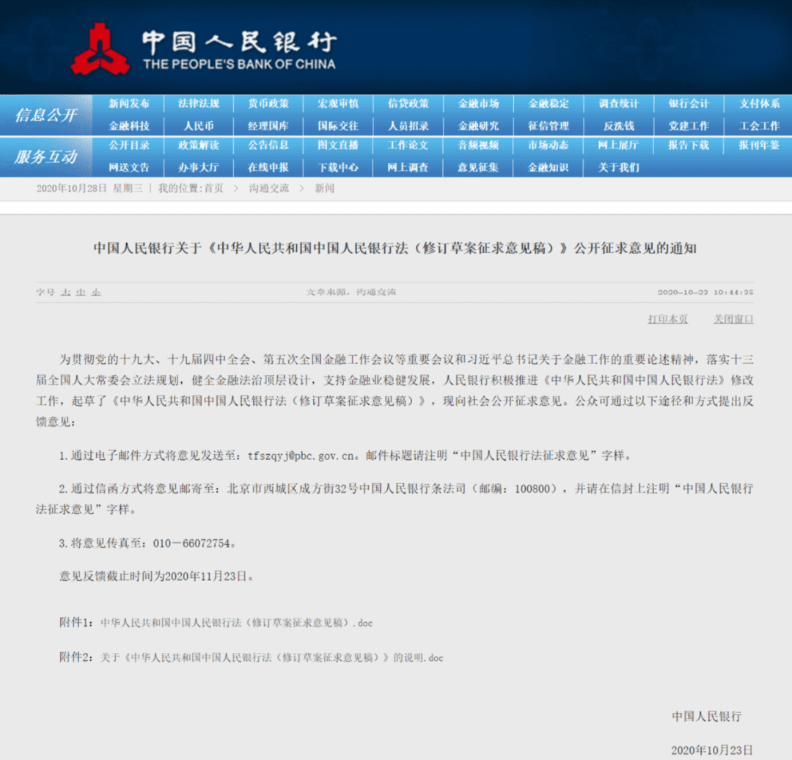The image size is (792, 760).
Task: Click the 中国人民银行 signature at bottom
Action: [x=707, y=716]
